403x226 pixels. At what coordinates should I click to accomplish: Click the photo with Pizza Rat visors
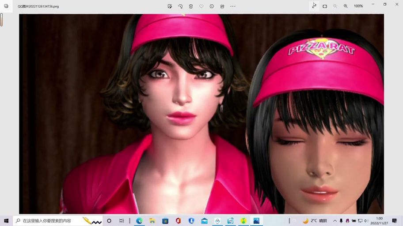click(201, 114)
